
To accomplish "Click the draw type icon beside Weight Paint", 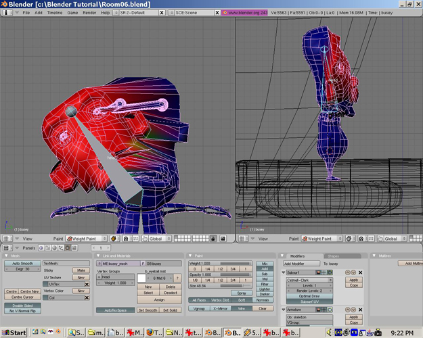I will pyautogui.click(x=114, y=239).
